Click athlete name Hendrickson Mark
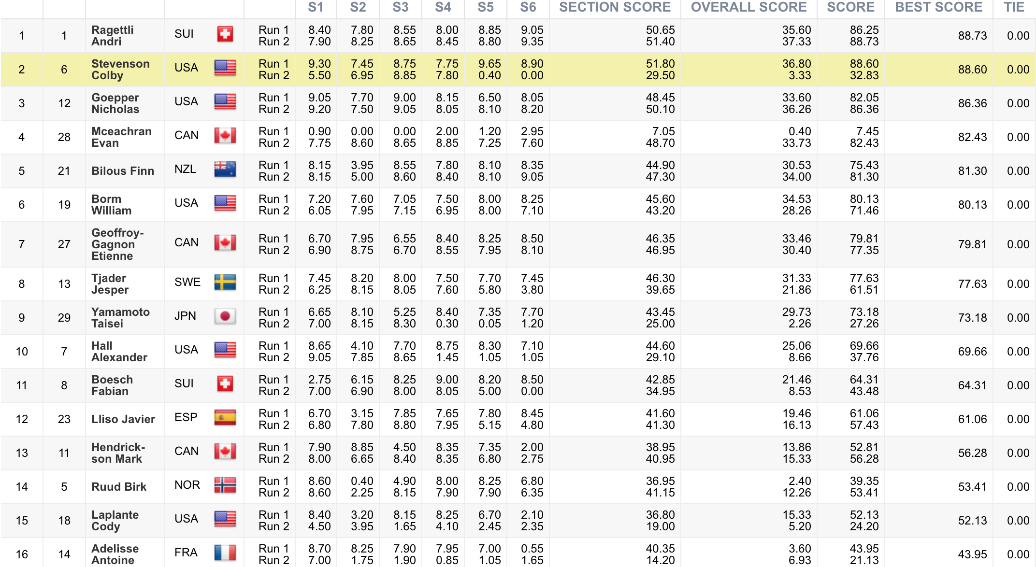The width and height of the screenshot is (1036, 567). pyautogui.click(x=118, y=453)
